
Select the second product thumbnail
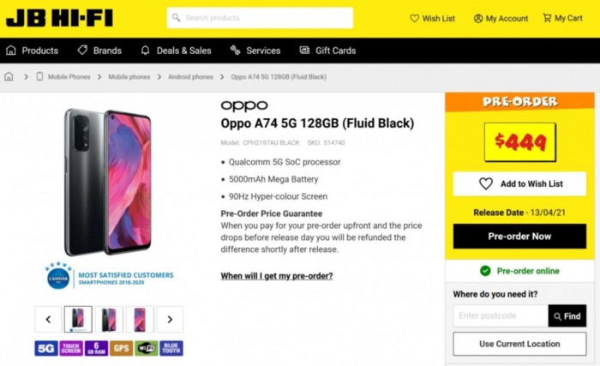109,320
